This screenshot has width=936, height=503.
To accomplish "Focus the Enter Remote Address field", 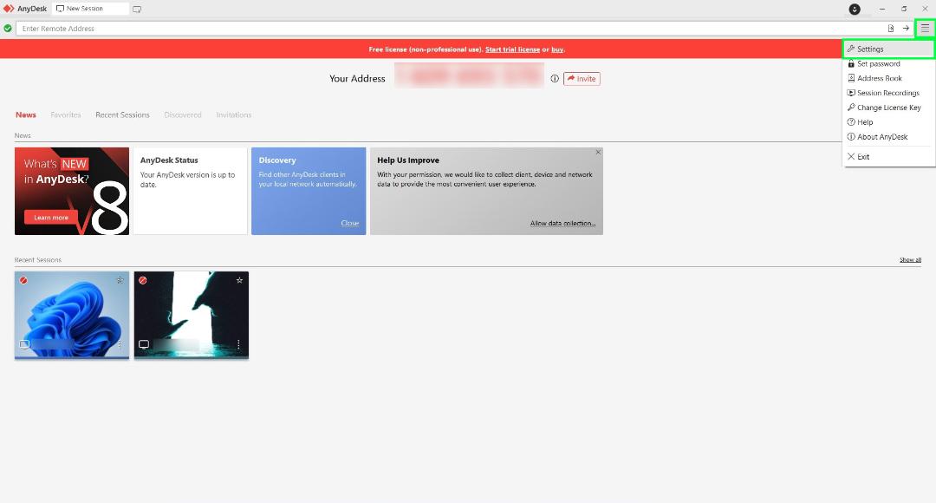I will coord(450,28).
